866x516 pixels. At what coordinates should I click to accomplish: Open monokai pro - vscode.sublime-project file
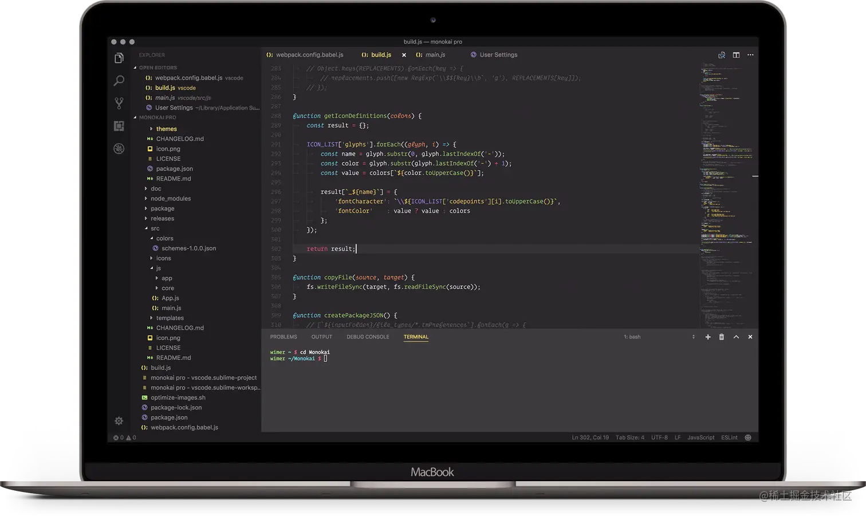tap(203, 378)
